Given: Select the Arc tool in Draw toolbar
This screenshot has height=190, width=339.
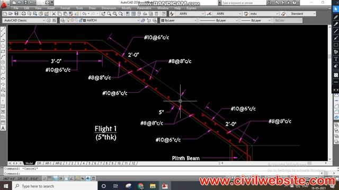Looking at the screenshot, I should (x=3, y=57).
